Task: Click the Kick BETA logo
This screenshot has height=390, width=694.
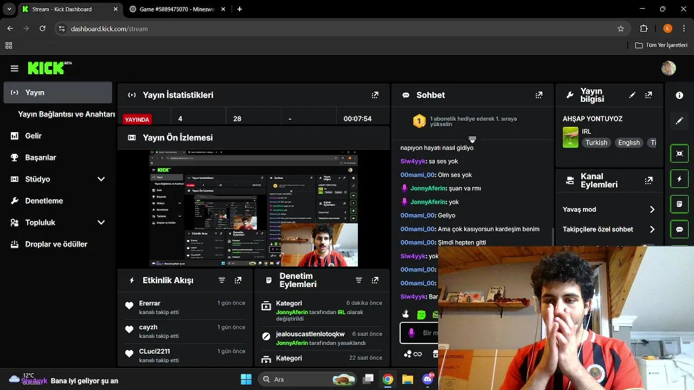Action: click(x=49, y=68)
